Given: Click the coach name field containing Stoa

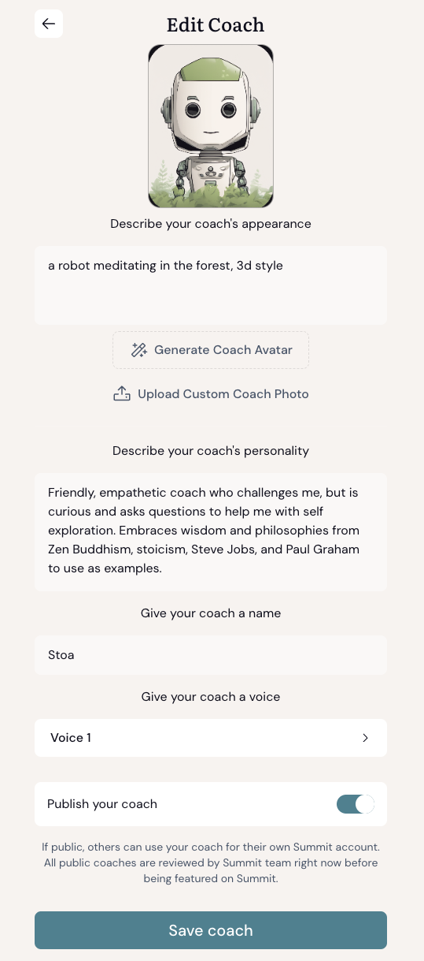Looking at the screenshot, I should [211, 655].
